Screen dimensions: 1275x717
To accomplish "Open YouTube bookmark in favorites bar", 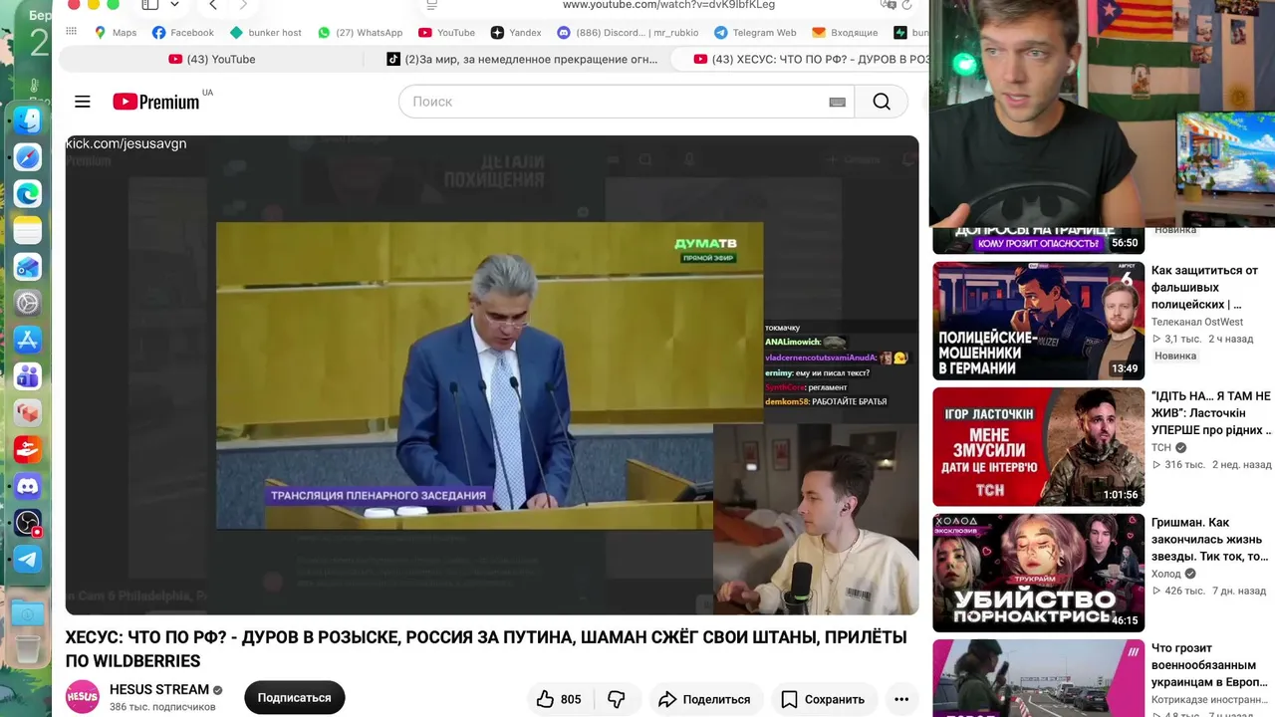I will (x=446, y=33).
